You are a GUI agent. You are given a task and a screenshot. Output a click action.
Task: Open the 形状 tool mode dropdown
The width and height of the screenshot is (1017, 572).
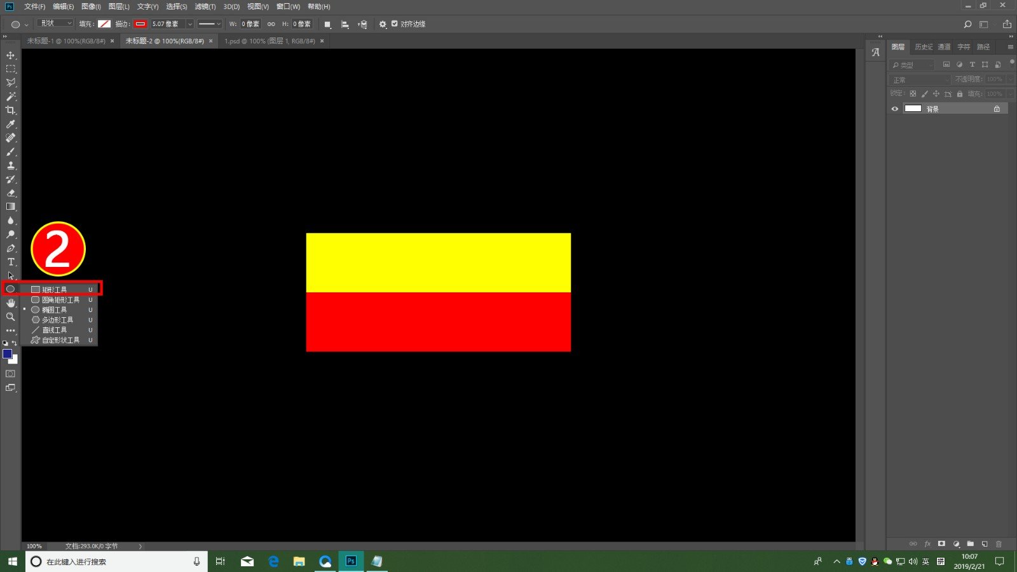click(56, 24)
